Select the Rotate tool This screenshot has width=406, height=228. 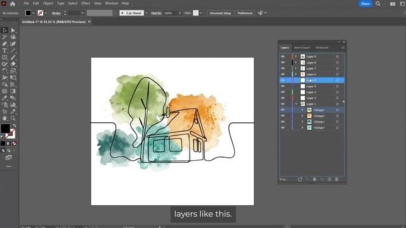pos(4,71)
